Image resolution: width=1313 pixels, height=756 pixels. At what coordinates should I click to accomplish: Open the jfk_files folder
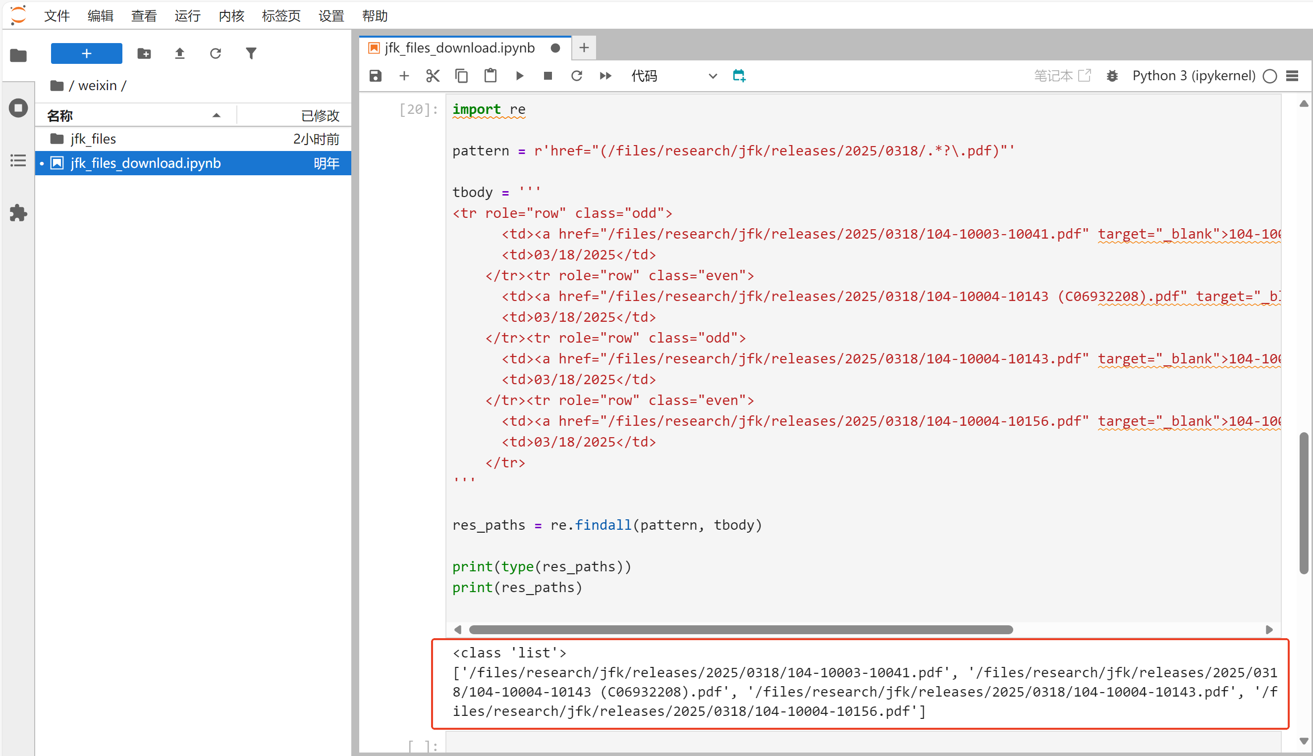click(x=94, y=139)
